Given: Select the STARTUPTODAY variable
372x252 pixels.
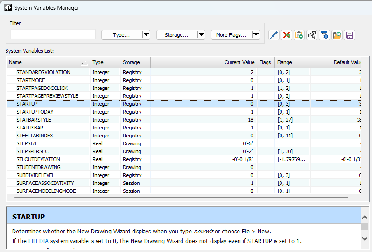Looking at the screenshot, I should pos(35,112).
